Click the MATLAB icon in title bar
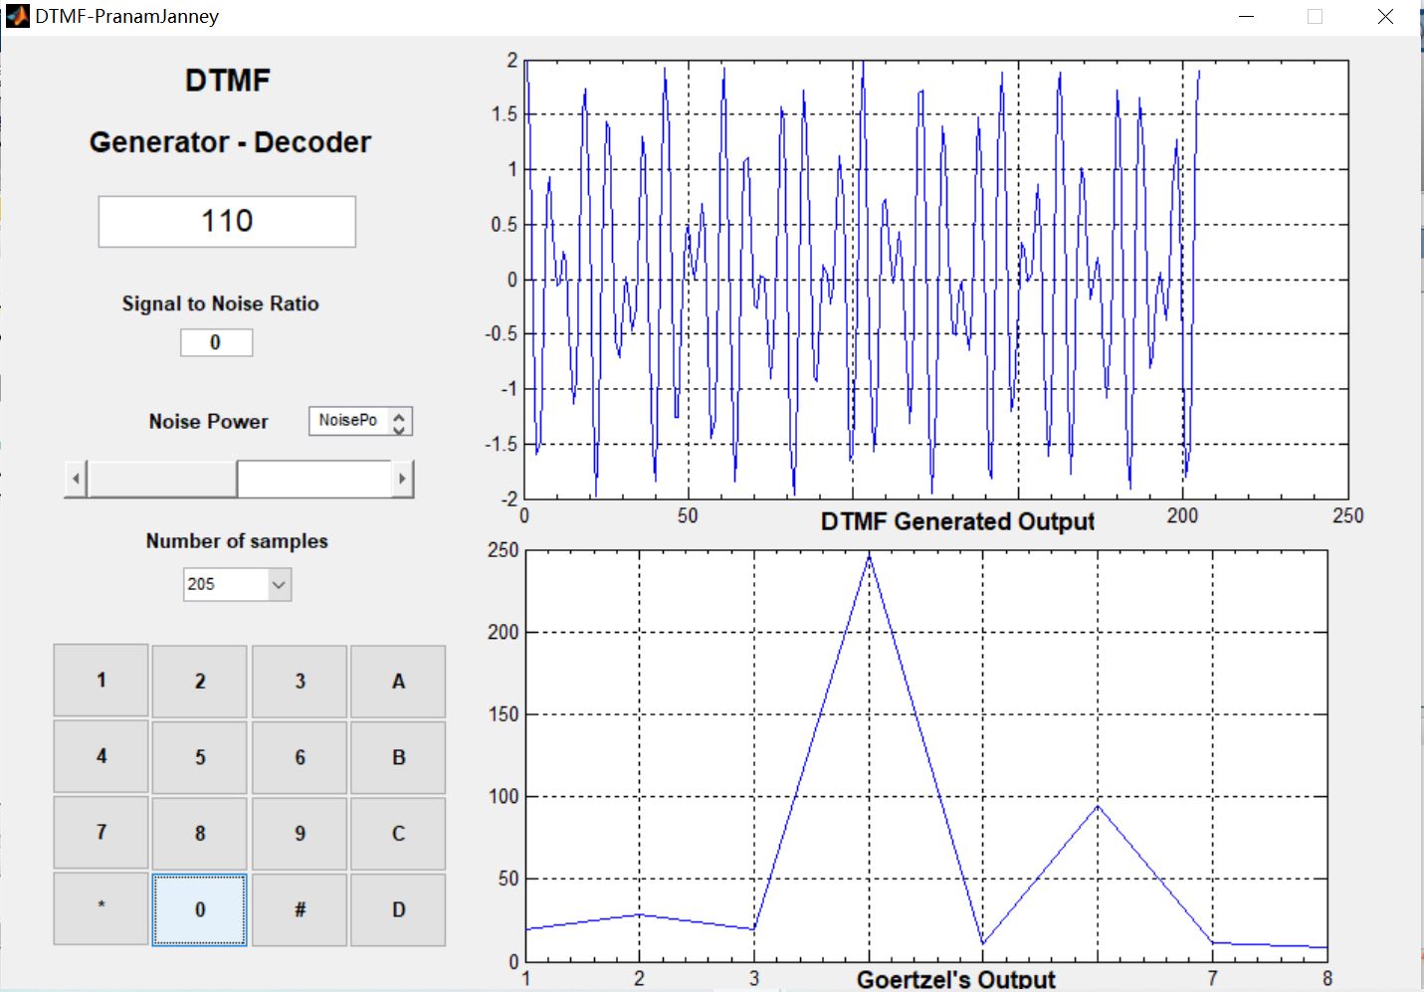The height and width of the screenshot is (992, 1424). coord(17,16)
